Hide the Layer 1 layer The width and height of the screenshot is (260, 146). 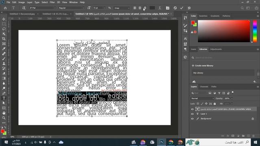[x=192, y=114]
